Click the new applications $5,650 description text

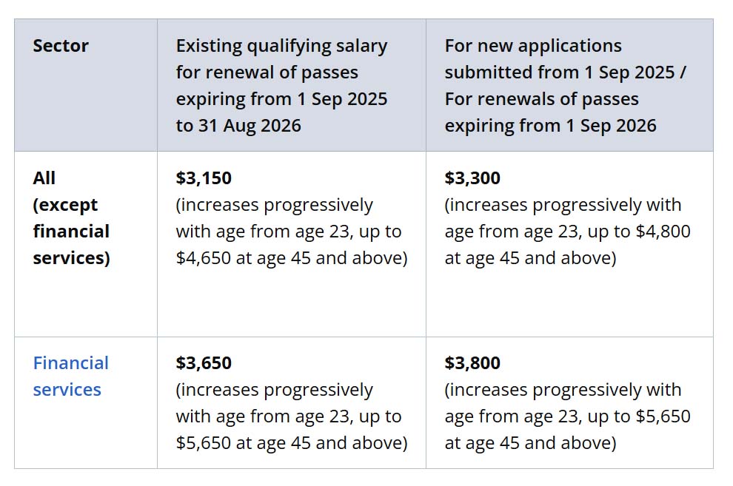click(567, 416)
